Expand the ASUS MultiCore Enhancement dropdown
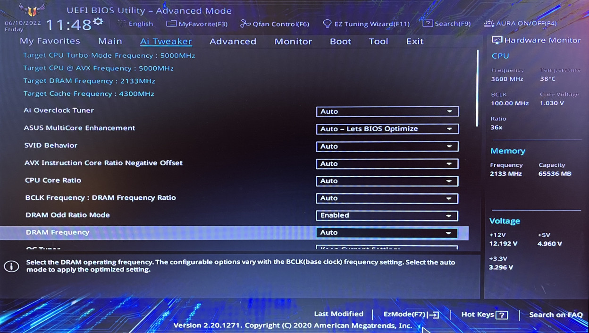589x333 pixels. [x=387, y=129]
